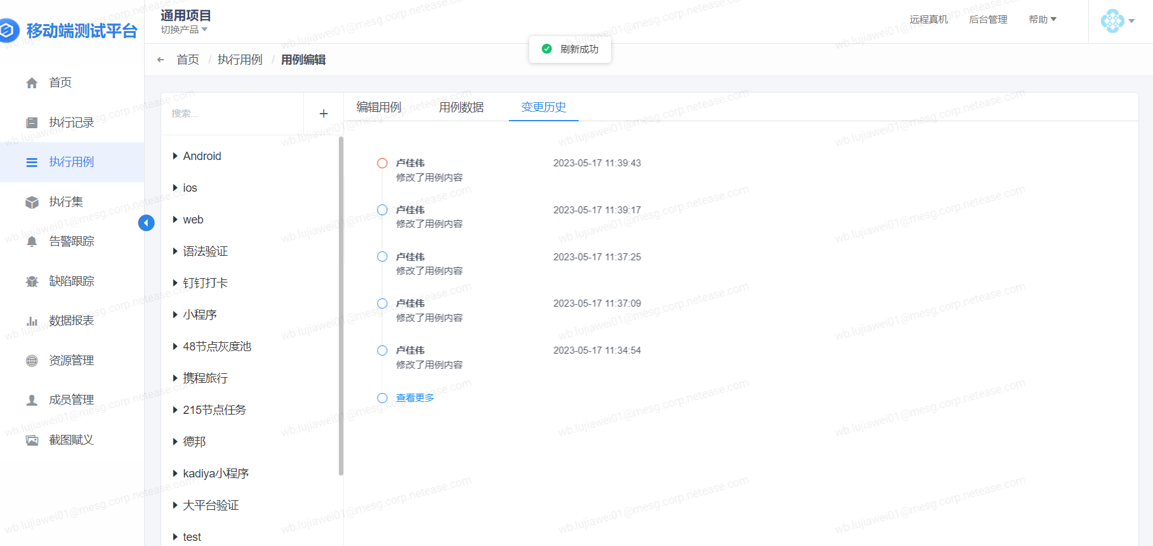The image size is (1153, 546).
Task: Click the 数据报表 bar chart icon
Action: 32,321
